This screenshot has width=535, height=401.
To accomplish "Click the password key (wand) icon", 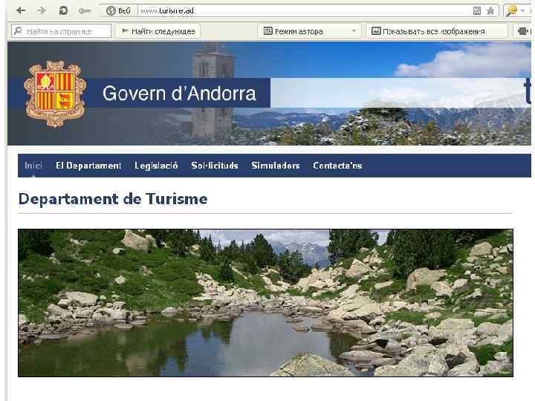I will pos(84,11).
